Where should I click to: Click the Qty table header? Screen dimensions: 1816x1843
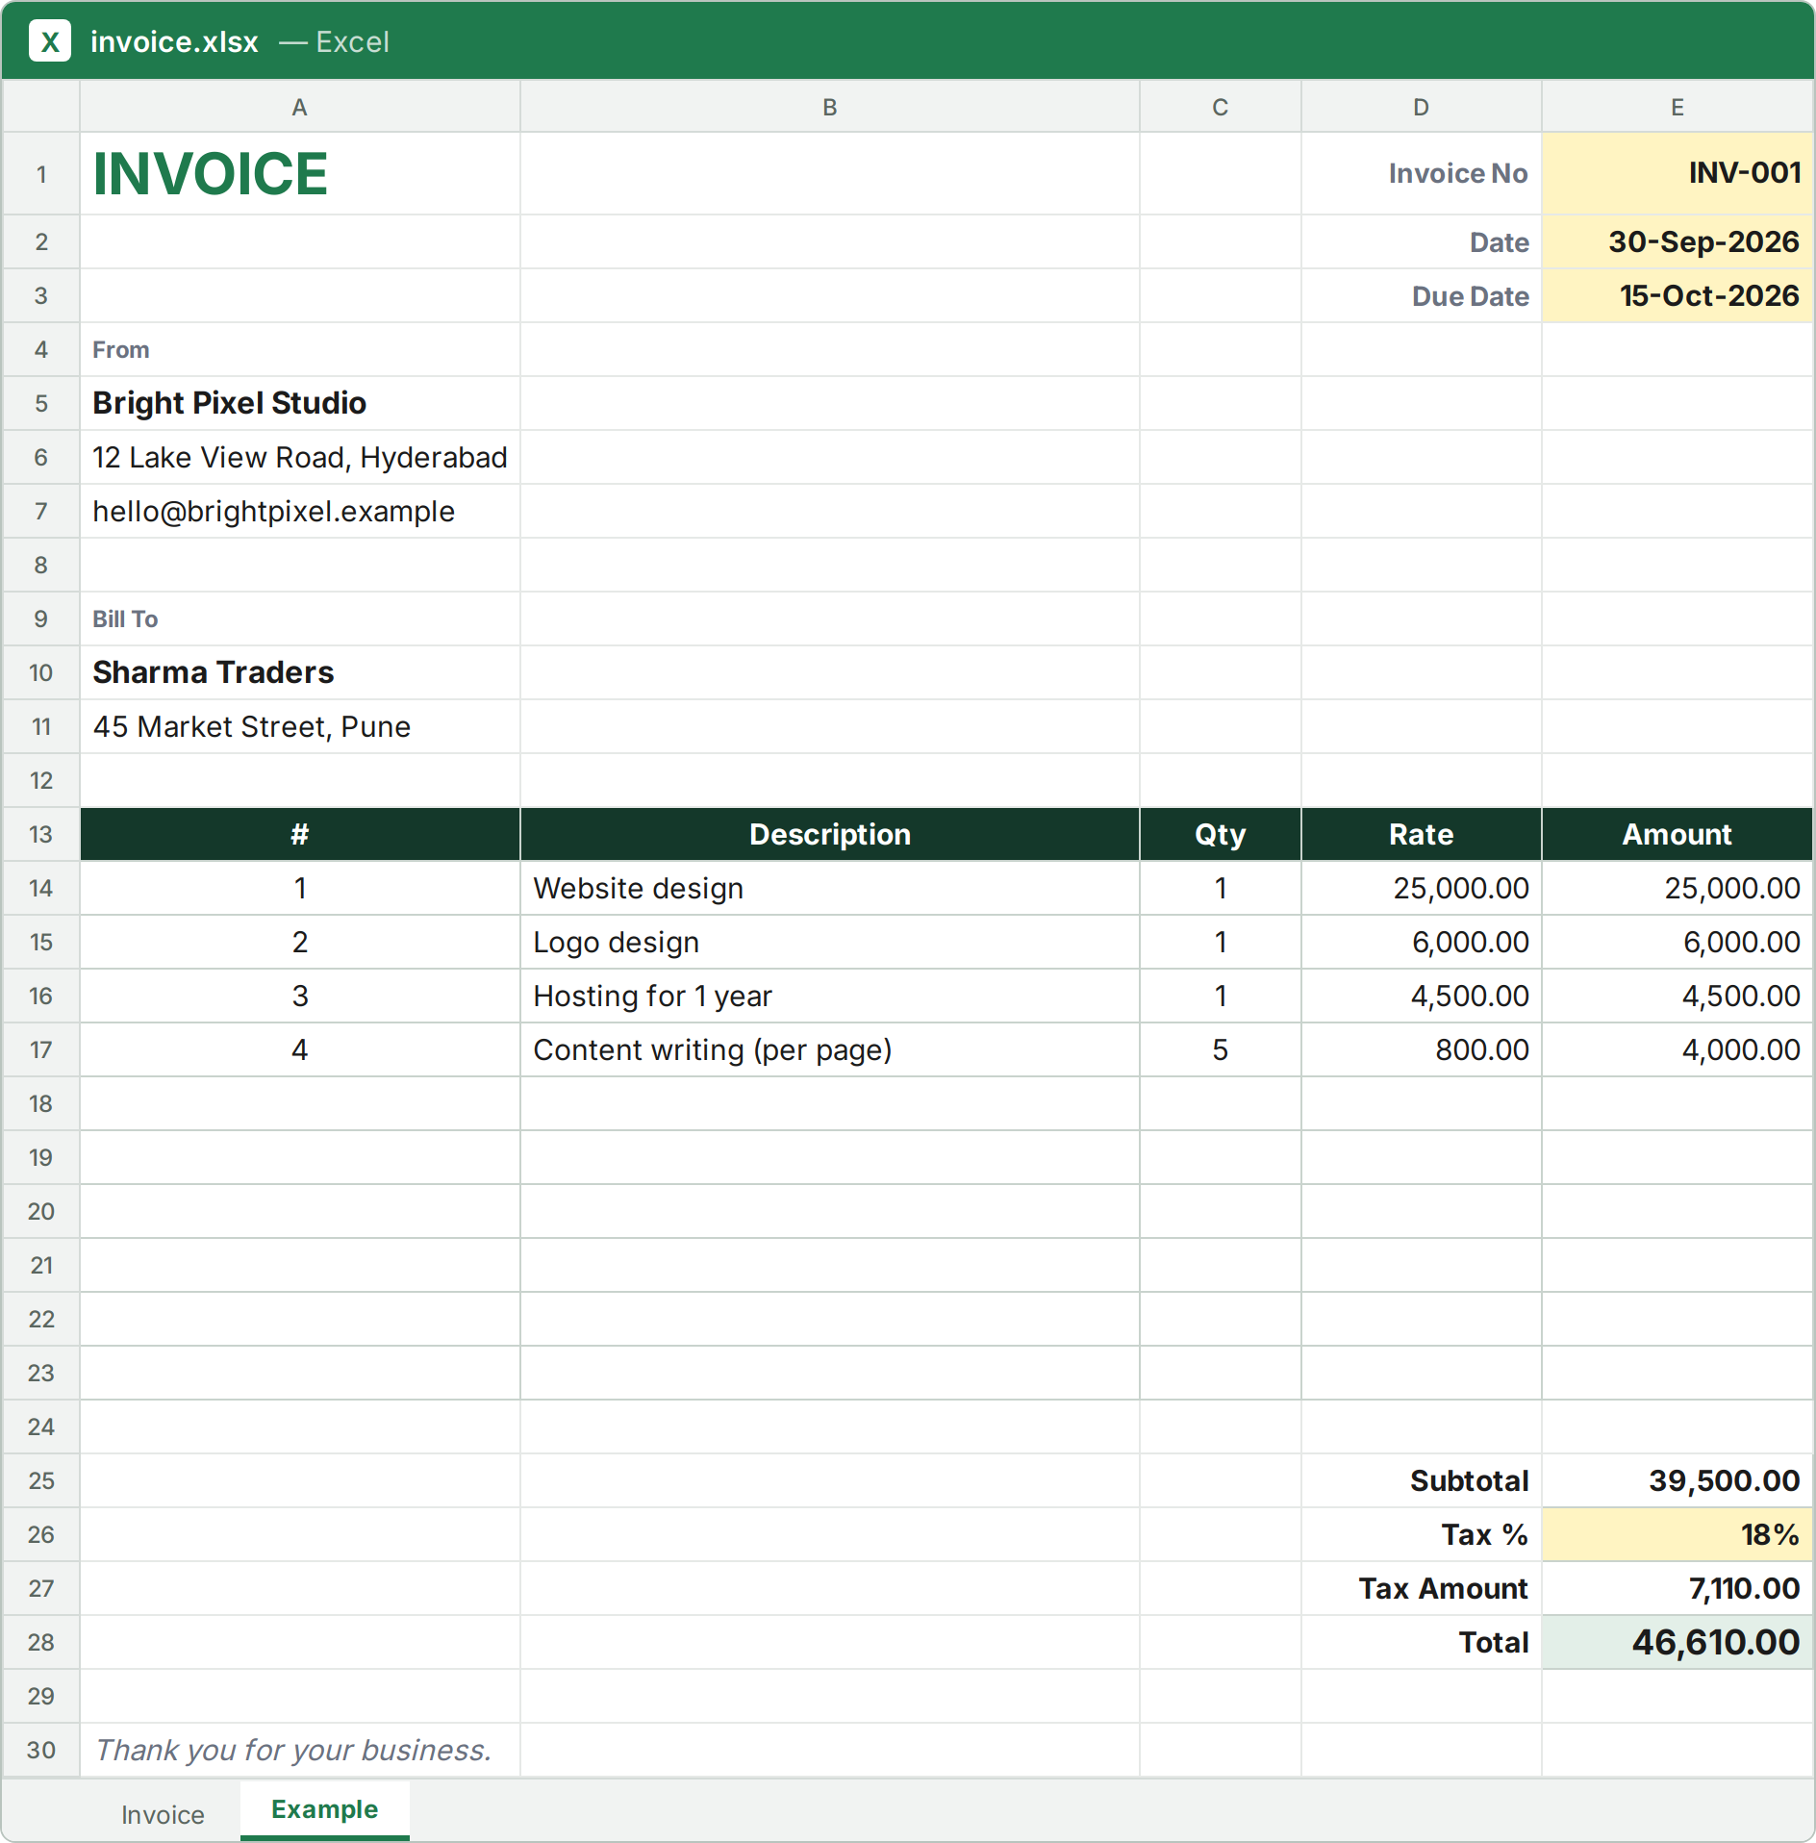(1221, 834)
